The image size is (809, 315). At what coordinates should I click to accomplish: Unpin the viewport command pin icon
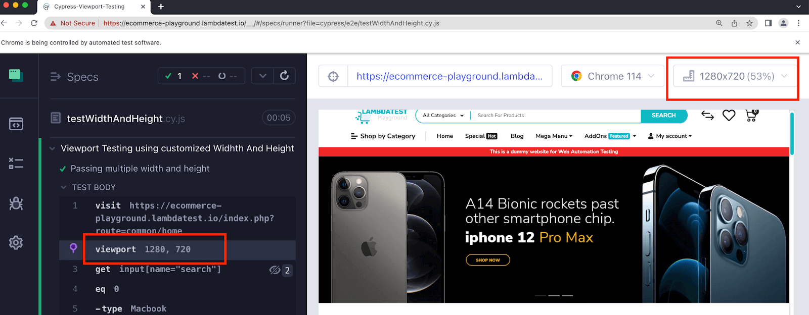coord(73,248)
